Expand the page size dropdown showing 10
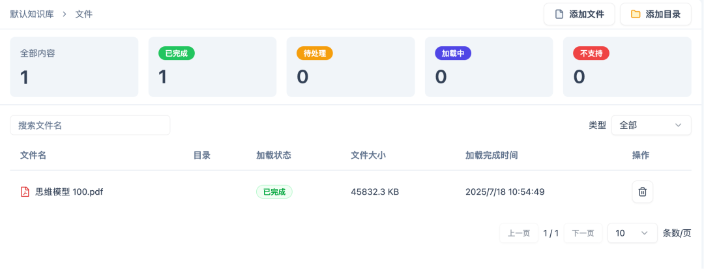This screenshot has height=269, width=704. coord(632,233)
